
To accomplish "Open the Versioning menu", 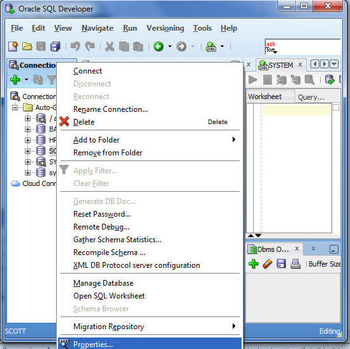I will pyautogui.click(x=165, y=28).
